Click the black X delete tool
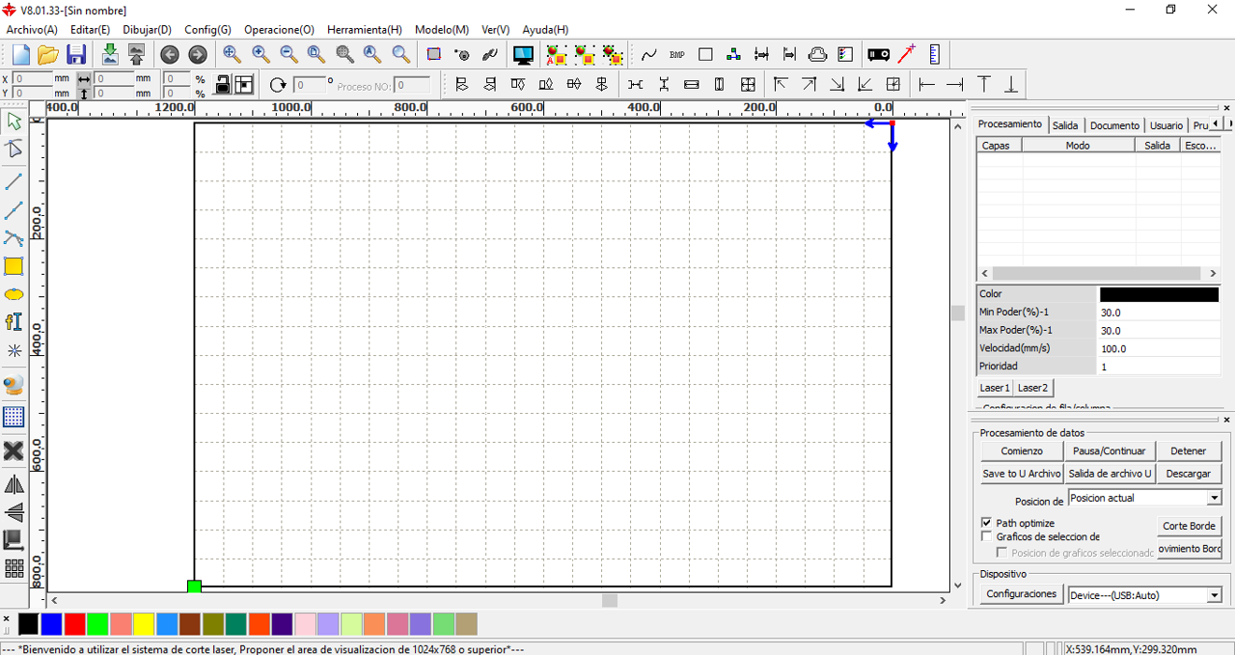Screen dimensions: 1235x655 pos(14,450)
